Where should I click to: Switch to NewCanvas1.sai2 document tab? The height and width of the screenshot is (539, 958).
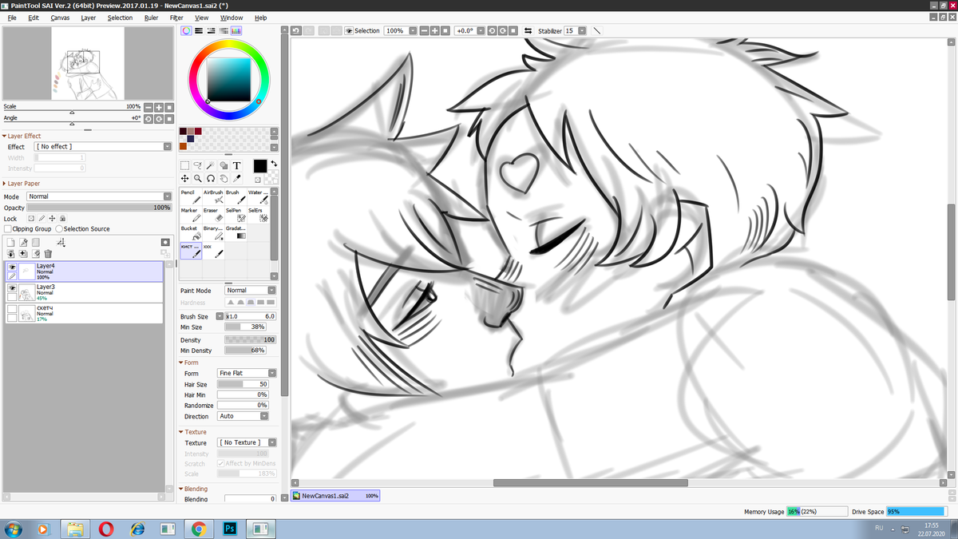336,496
